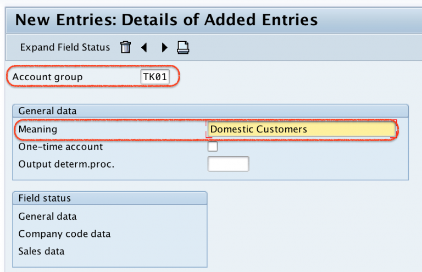
Task: Select the Account group field containing TK01
Action: coord(155,77)
